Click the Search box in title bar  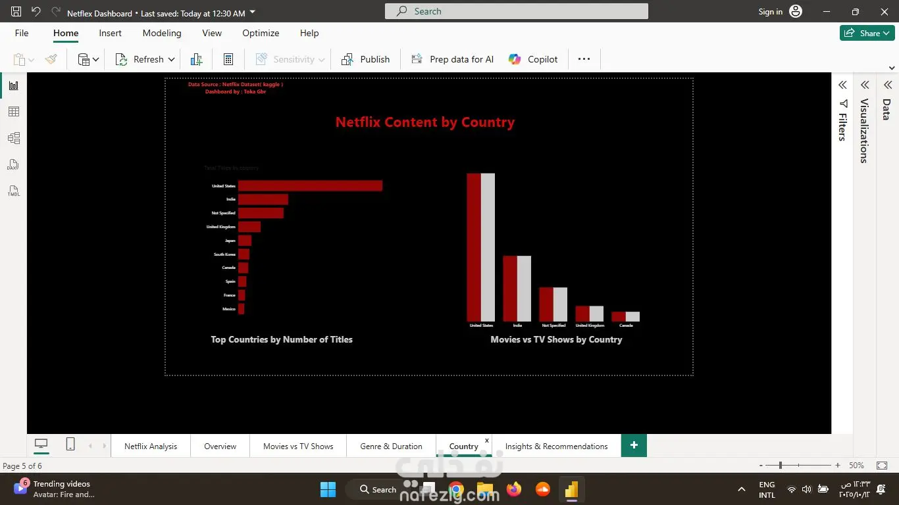(517, 11)
